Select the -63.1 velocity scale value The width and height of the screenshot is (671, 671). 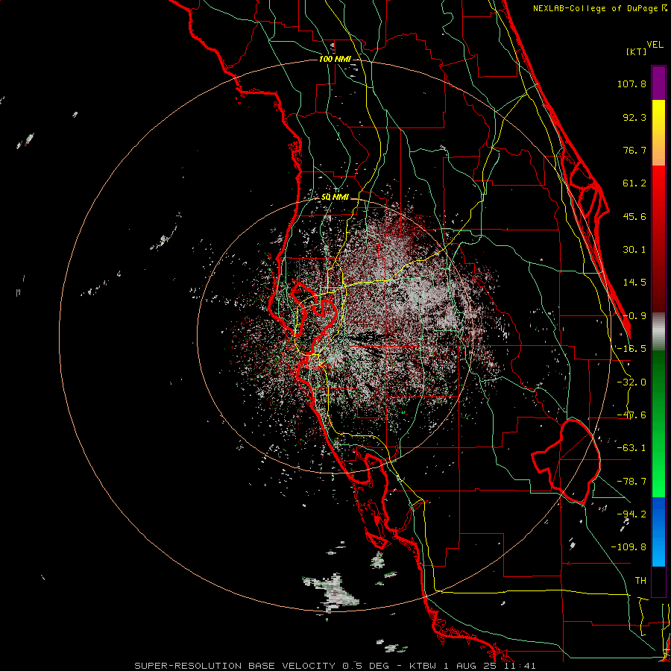[x=631, y=448]
